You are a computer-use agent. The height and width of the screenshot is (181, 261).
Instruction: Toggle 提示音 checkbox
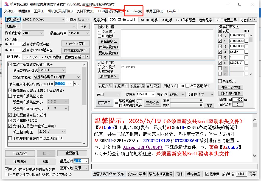coord(207,174)
